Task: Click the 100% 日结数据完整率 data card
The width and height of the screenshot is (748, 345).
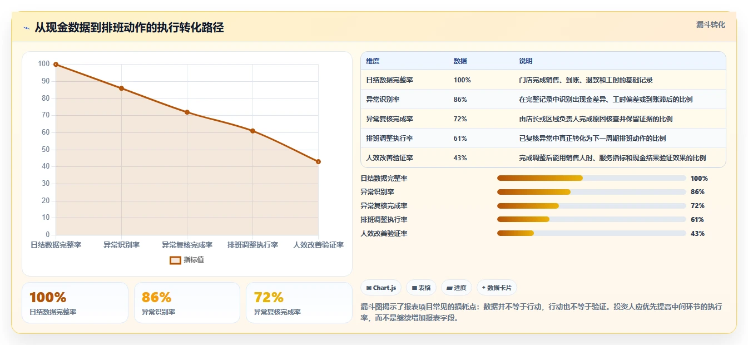Action: (x=75, y=303)
